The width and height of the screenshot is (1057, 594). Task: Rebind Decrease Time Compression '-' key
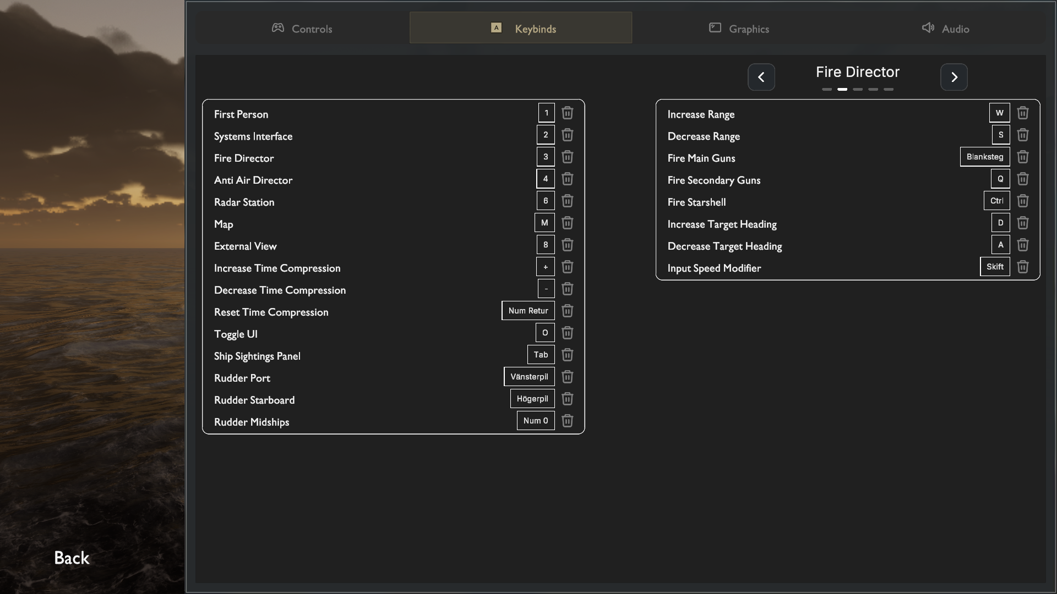pos(546,289)
